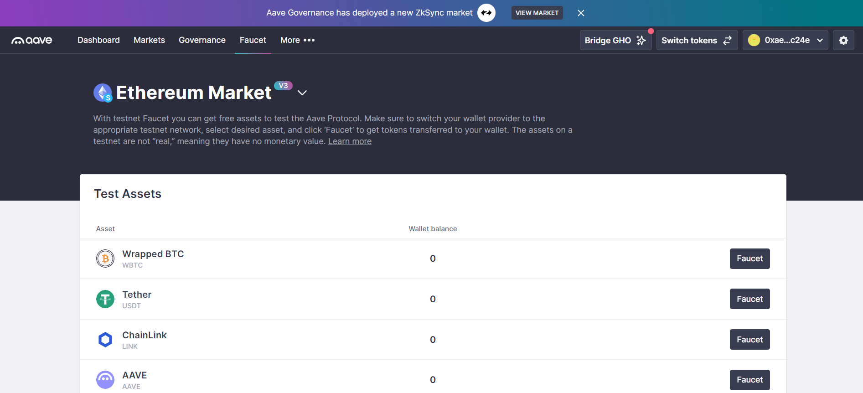Click the 'USDT' ticker label
This screenshot has height=393, width=863.
click(x=131, y=306)
